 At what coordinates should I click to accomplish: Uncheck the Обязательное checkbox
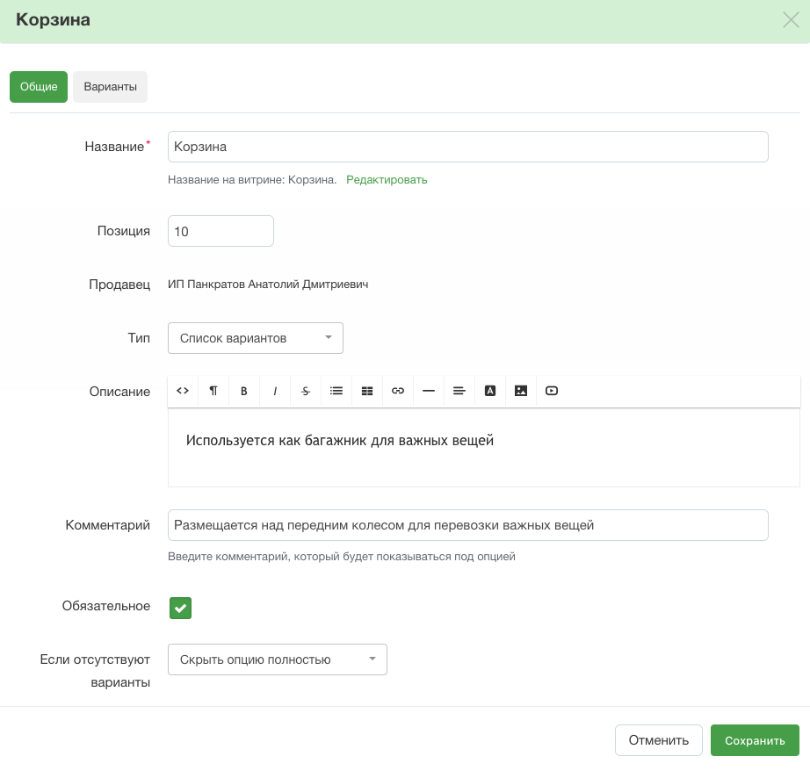[180, 608]
